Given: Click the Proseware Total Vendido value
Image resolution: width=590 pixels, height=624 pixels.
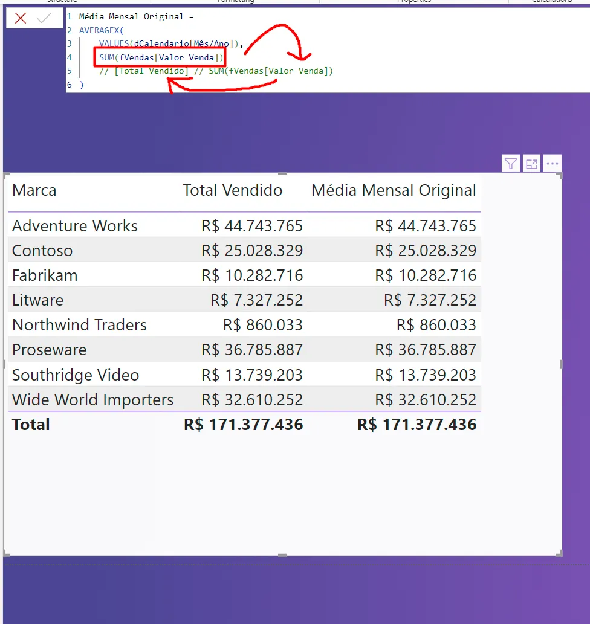Looking at the screenshot, I should 252,350.
